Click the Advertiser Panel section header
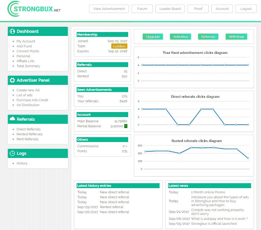Viewport: 261px width, 230px height. click(38, 80)
